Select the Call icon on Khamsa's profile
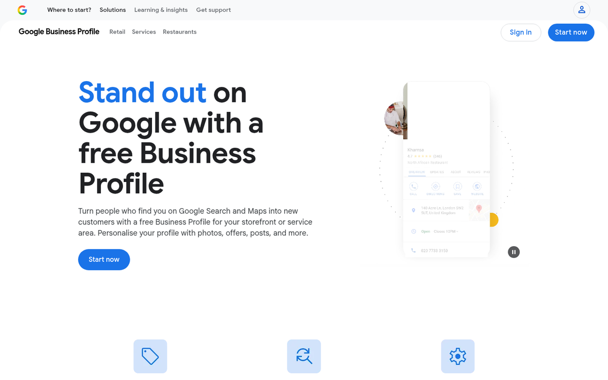Screen dimensions: 608x380 (x=413, y=186)
